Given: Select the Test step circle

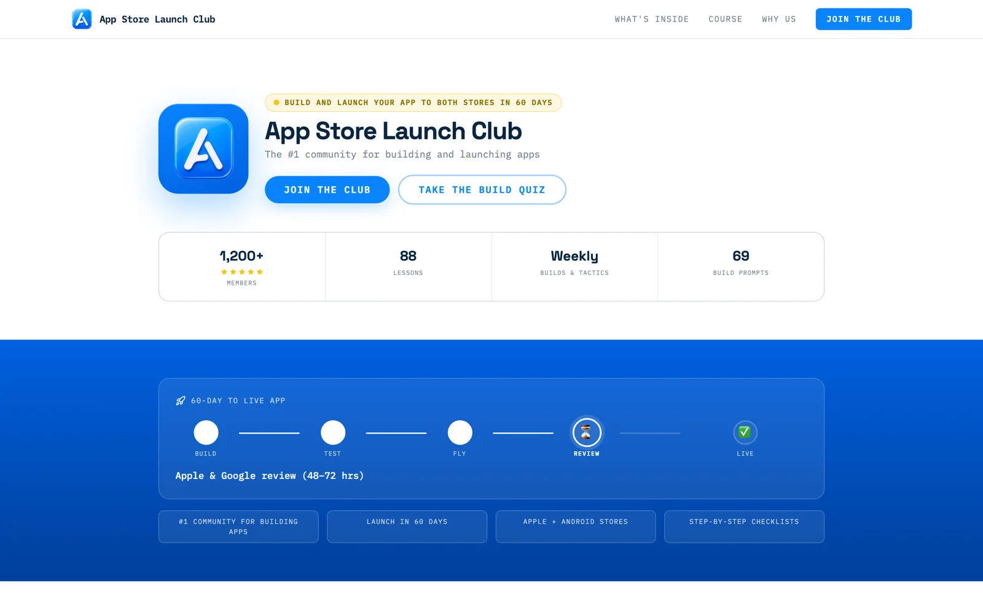Looking at the screenshot, I should coord(333,432).
